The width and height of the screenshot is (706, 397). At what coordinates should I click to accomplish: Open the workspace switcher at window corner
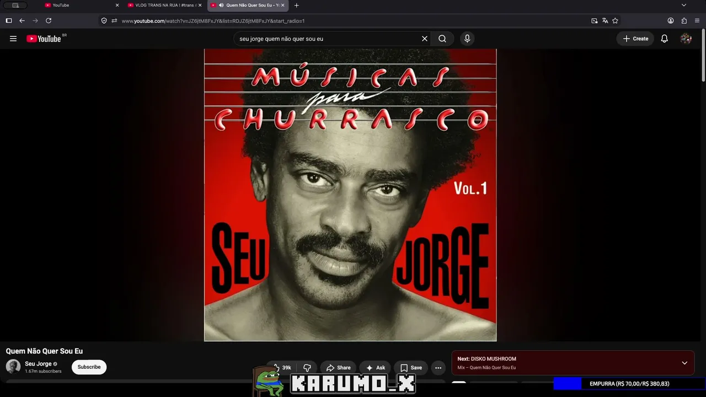point(15,6)
